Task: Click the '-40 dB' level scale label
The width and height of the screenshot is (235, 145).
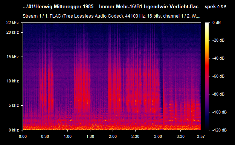Action: click(218, 58)
